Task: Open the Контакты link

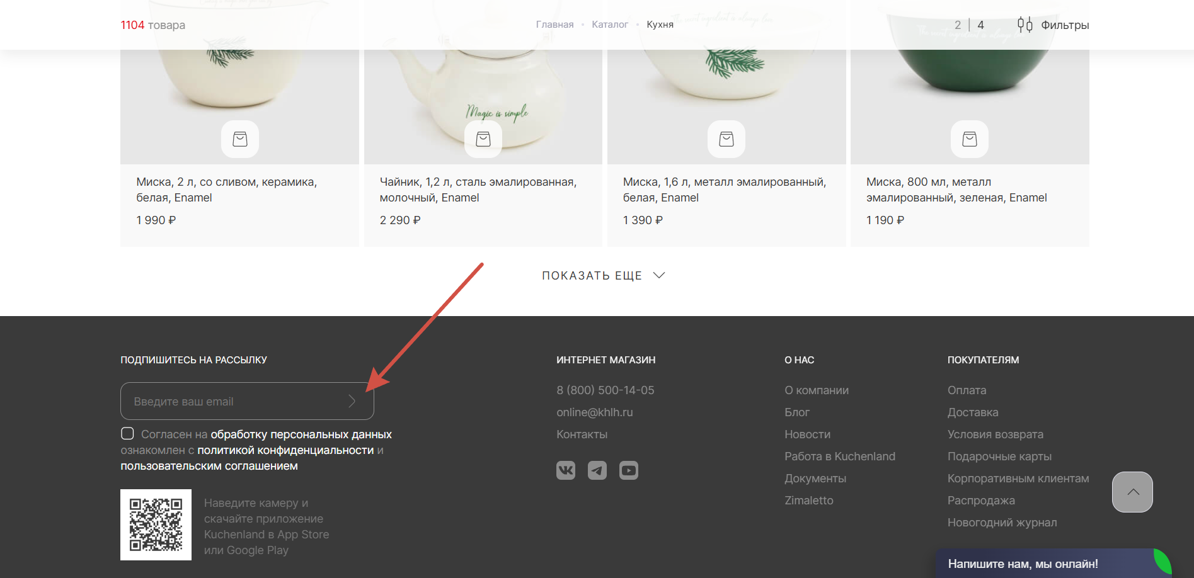Action: pyautogui.click(x=582, y=434)
